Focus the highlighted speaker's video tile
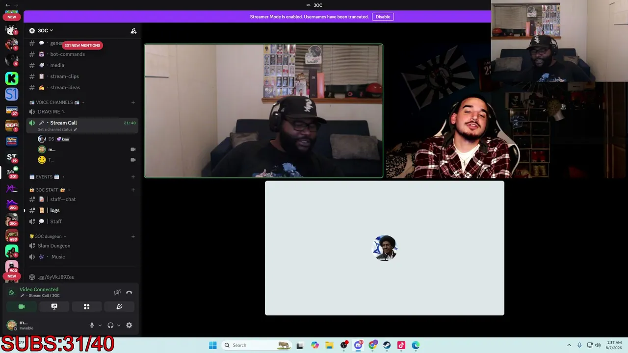The width and height of the screenshot is (628, 353). [x=263, y=111]
